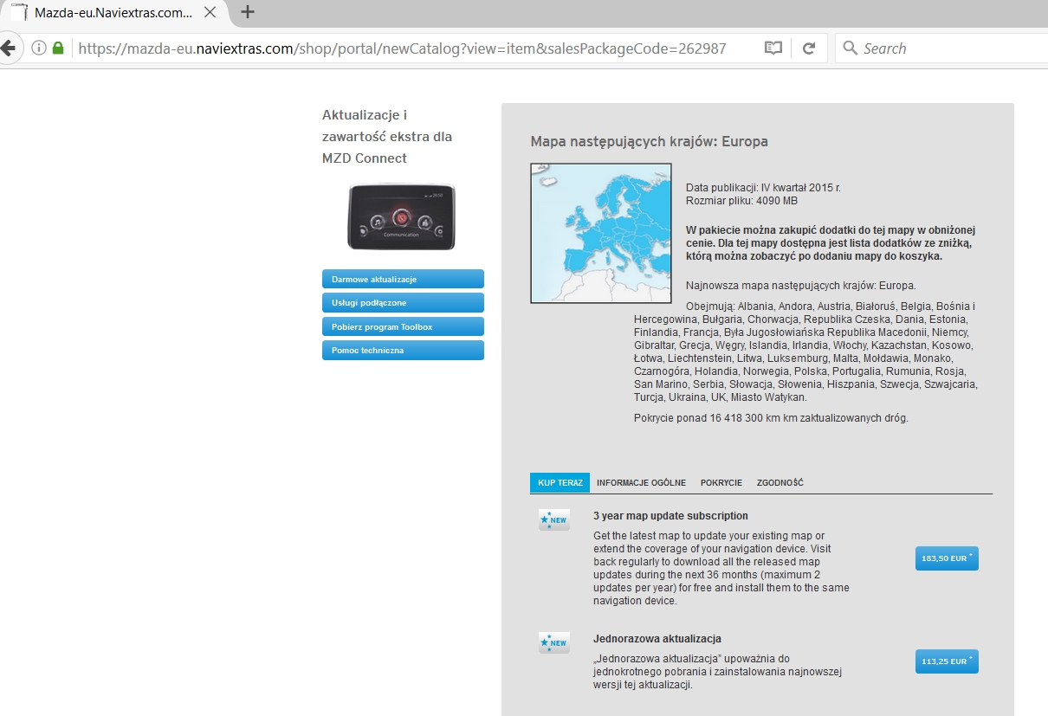Screen dimensions: 1048x716
Task: Open Usługi podłączone sidebar button
Action: click(x=403, y=303)
